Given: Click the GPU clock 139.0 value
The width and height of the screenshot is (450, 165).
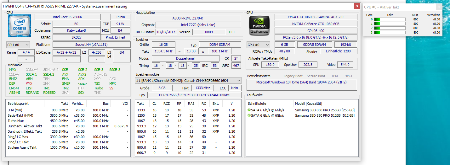Looking at the screenshot, I should (270, 65).
